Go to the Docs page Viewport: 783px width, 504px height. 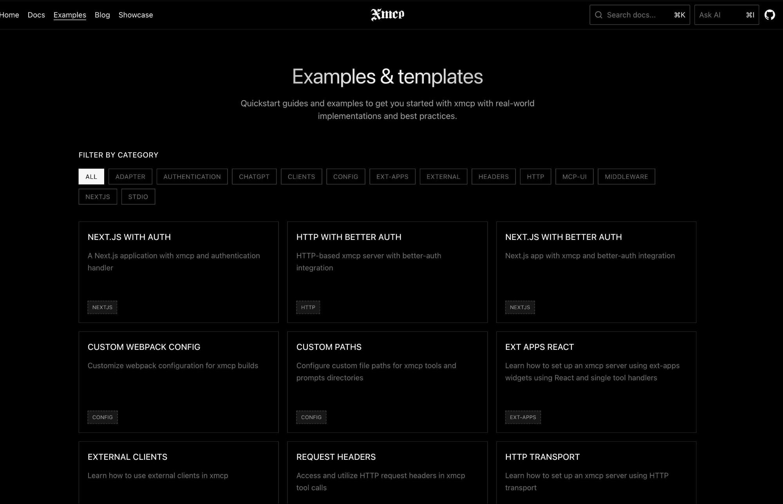tap(36, 15)
